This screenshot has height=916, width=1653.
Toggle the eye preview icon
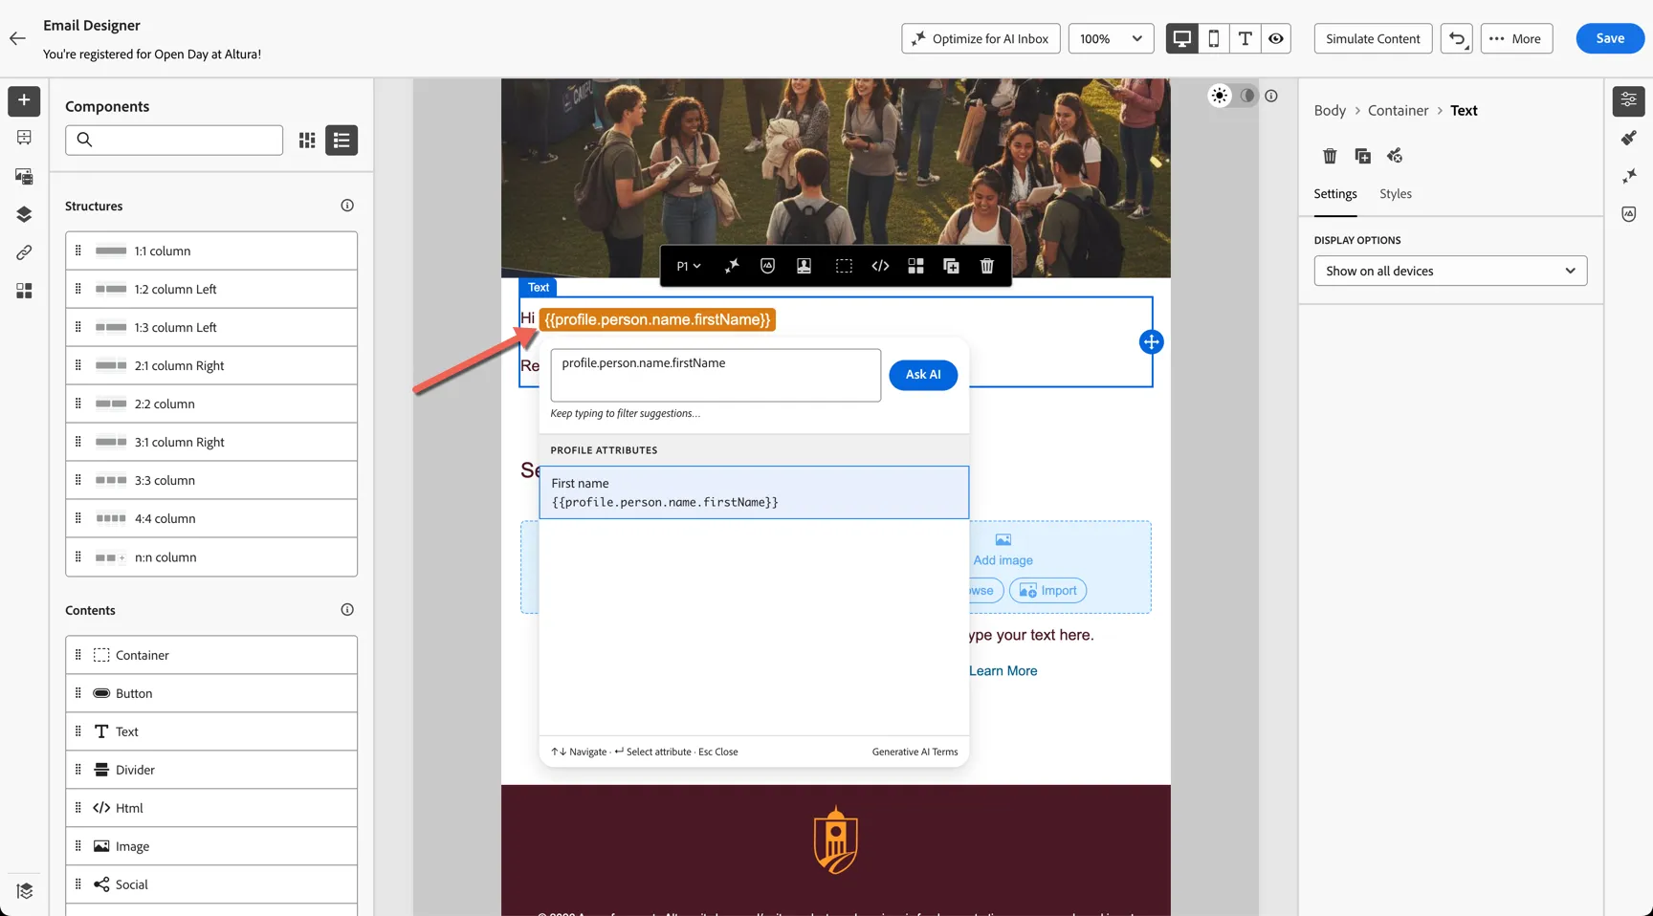(x=1276, y=38)
